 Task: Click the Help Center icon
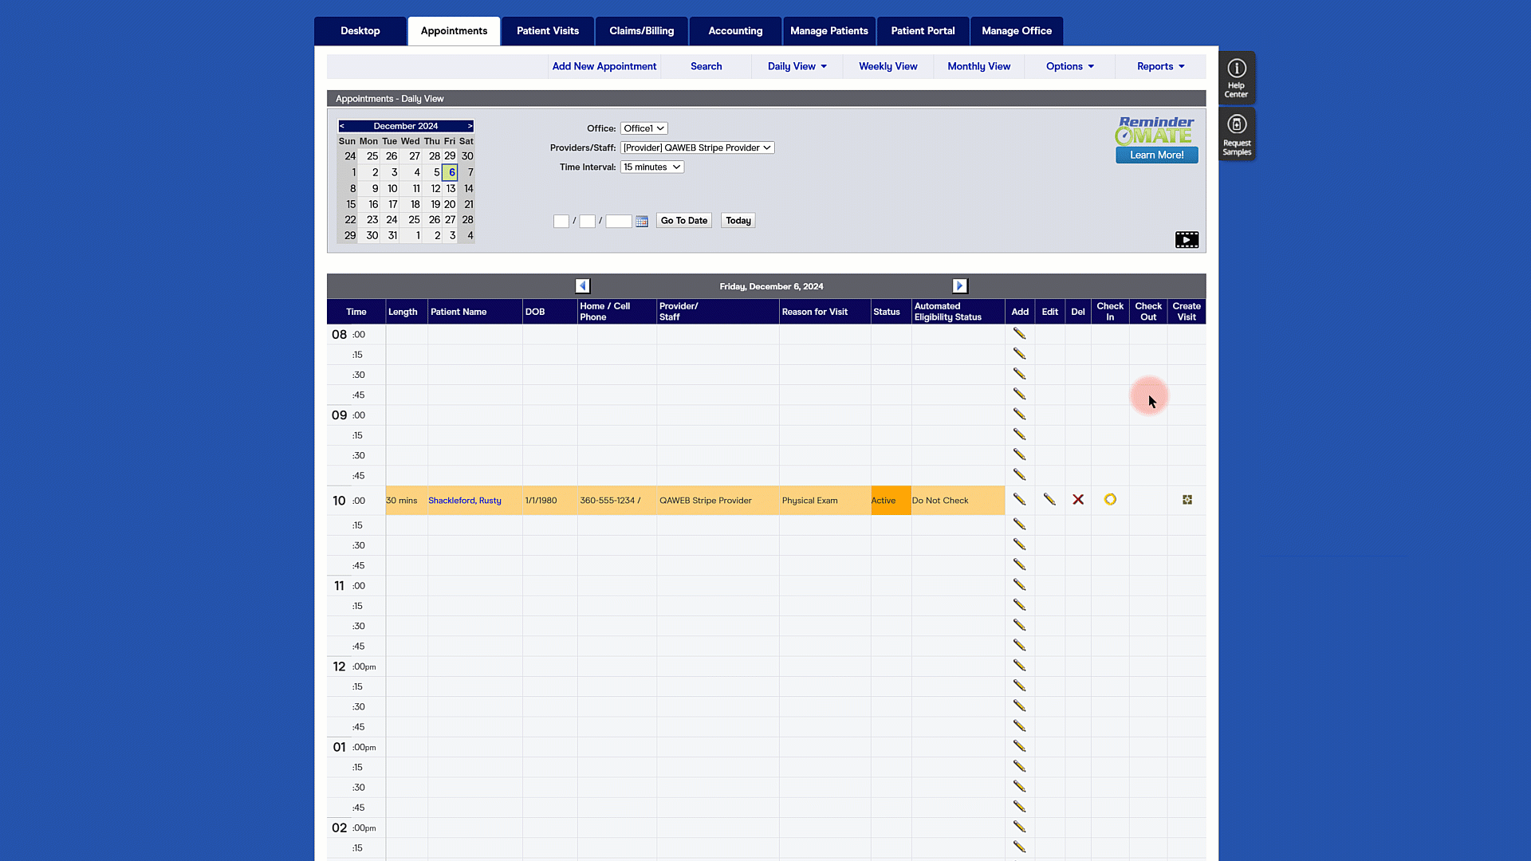point(1236,77)
